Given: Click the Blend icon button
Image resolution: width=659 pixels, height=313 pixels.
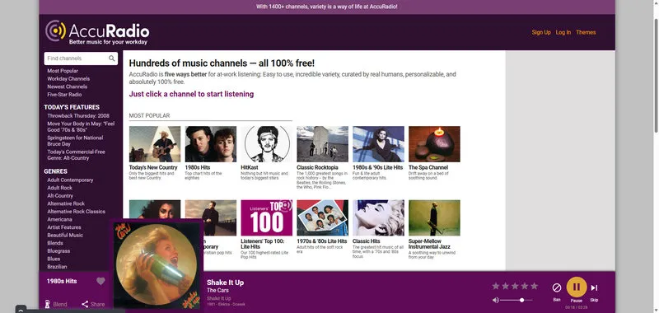Looking at the screenshot, I should point(48,304).
